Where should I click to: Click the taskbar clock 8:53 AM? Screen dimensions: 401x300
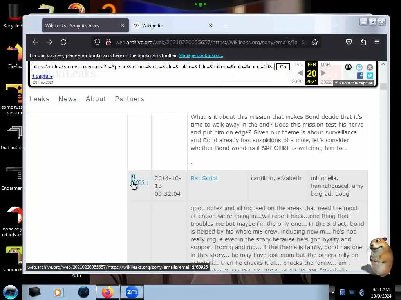(x=381, y=293)
